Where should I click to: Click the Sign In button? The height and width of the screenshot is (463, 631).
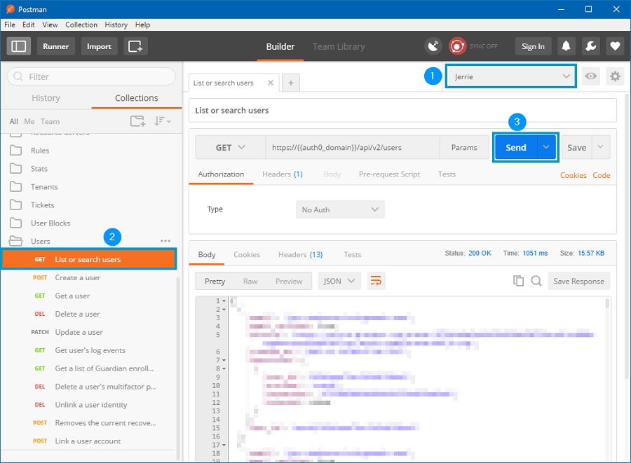[x=533, y=46]
